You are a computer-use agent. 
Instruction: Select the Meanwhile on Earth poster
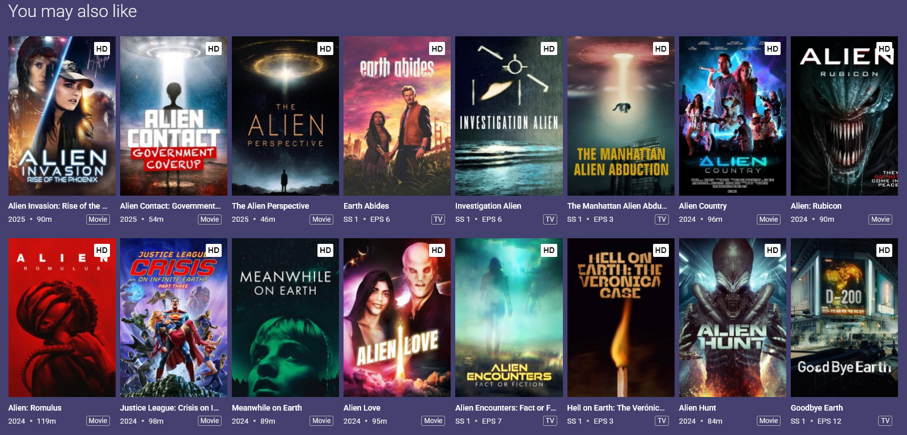285,318
